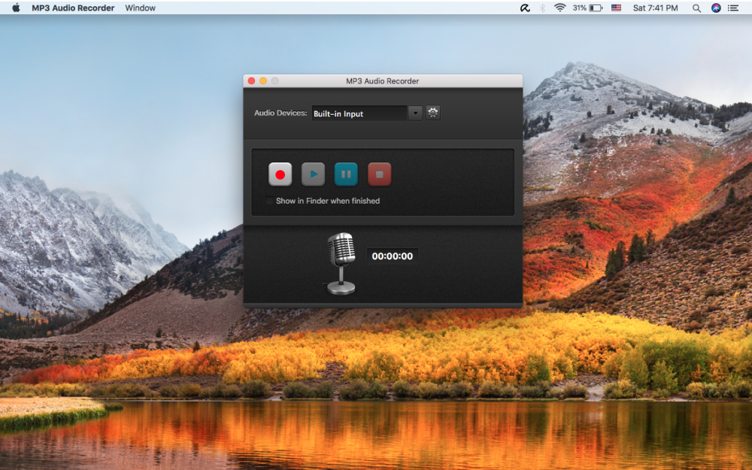
Task: Open the Avira antivirus menu bar icon
Action: click(x=526, y=8)
